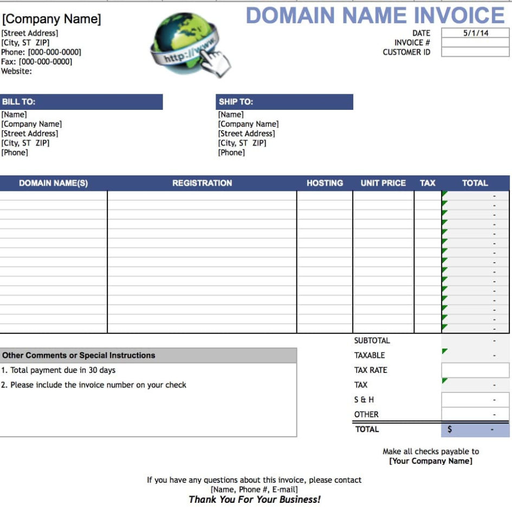
Task: Click the INVOICE # entry field
Action: 476,42
